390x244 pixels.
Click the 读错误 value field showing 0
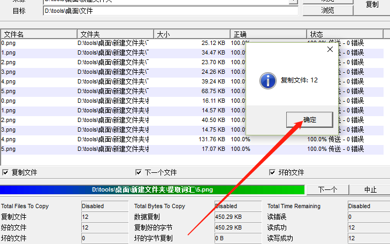pyautogui.click(x=369, y=217)
